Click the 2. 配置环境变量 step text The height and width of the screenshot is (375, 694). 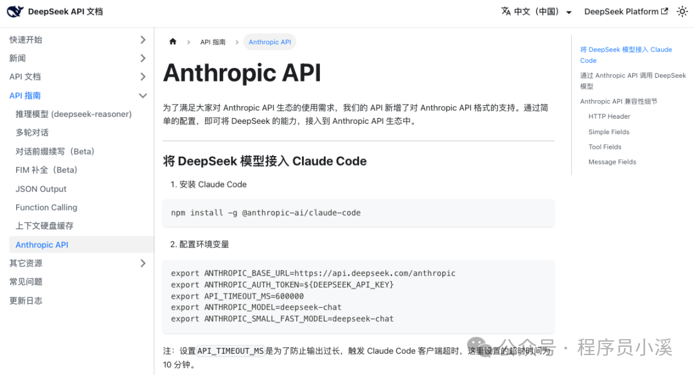[x=200, y=244]
